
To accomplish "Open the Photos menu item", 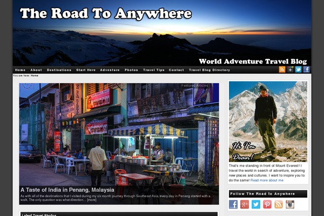I will (x=131, y=70).
